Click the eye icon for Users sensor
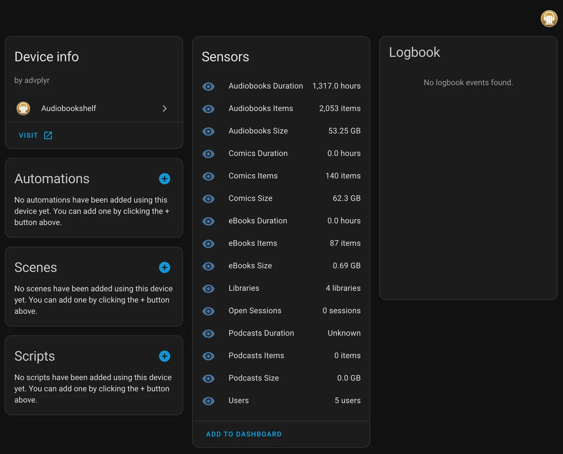This screenshot has height=454, width=563. click(x=208, y=401)
